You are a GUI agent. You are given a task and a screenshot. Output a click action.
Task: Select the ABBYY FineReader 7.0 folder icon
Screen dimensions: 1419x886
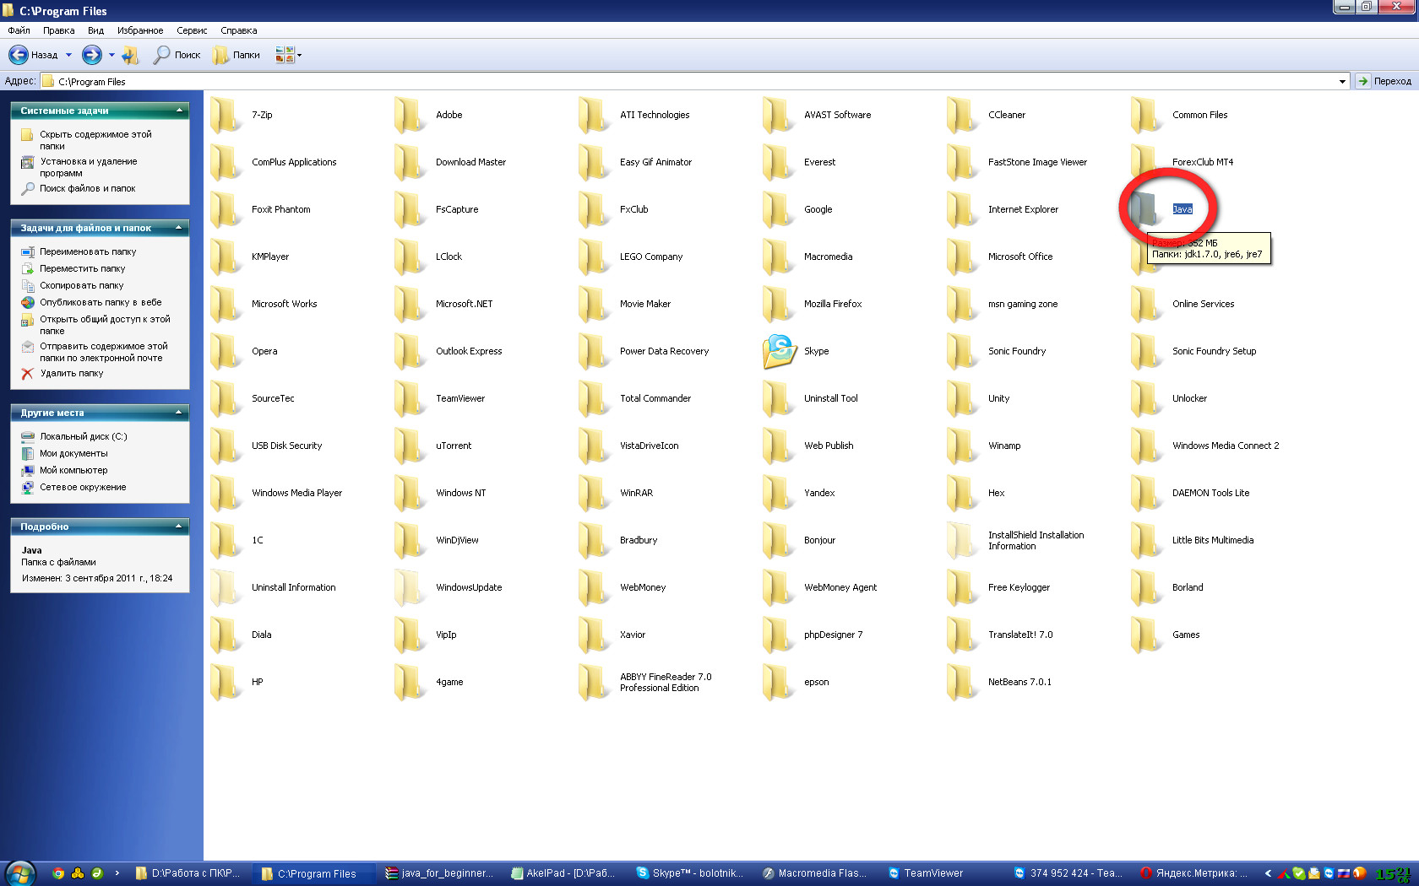594,682
